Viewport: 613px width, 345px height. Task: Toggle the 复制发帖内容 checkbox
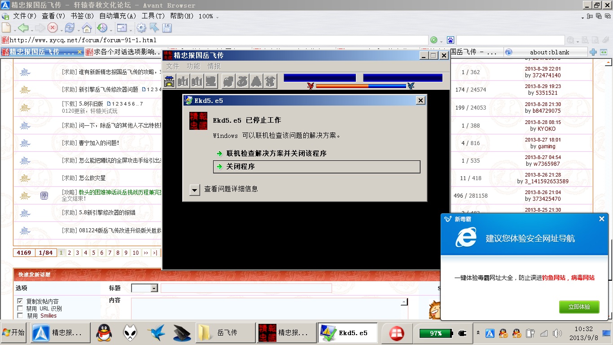click(20, 301)
